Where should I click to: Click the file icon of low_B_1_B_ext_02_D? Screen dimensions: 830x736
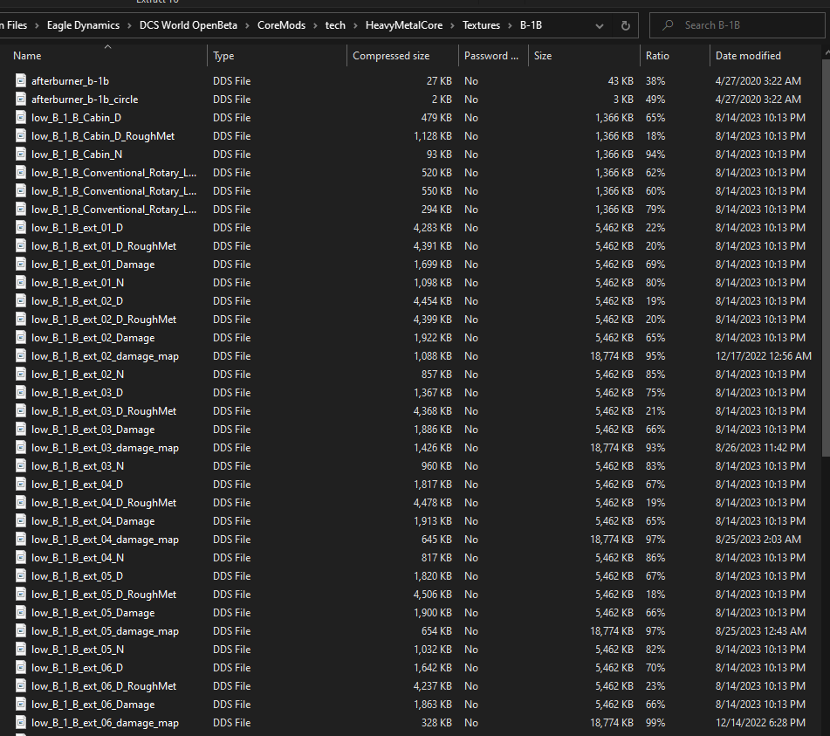click(x=21, y=300)
